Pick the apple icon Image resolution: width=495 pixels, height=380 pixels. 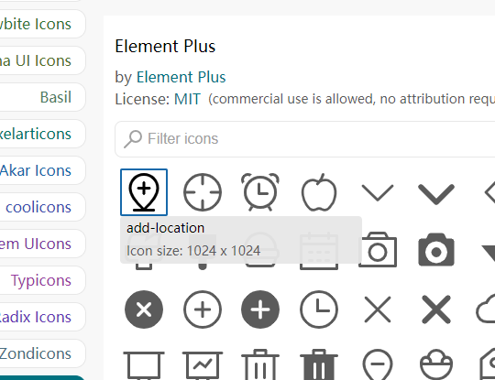pos(319,192)
